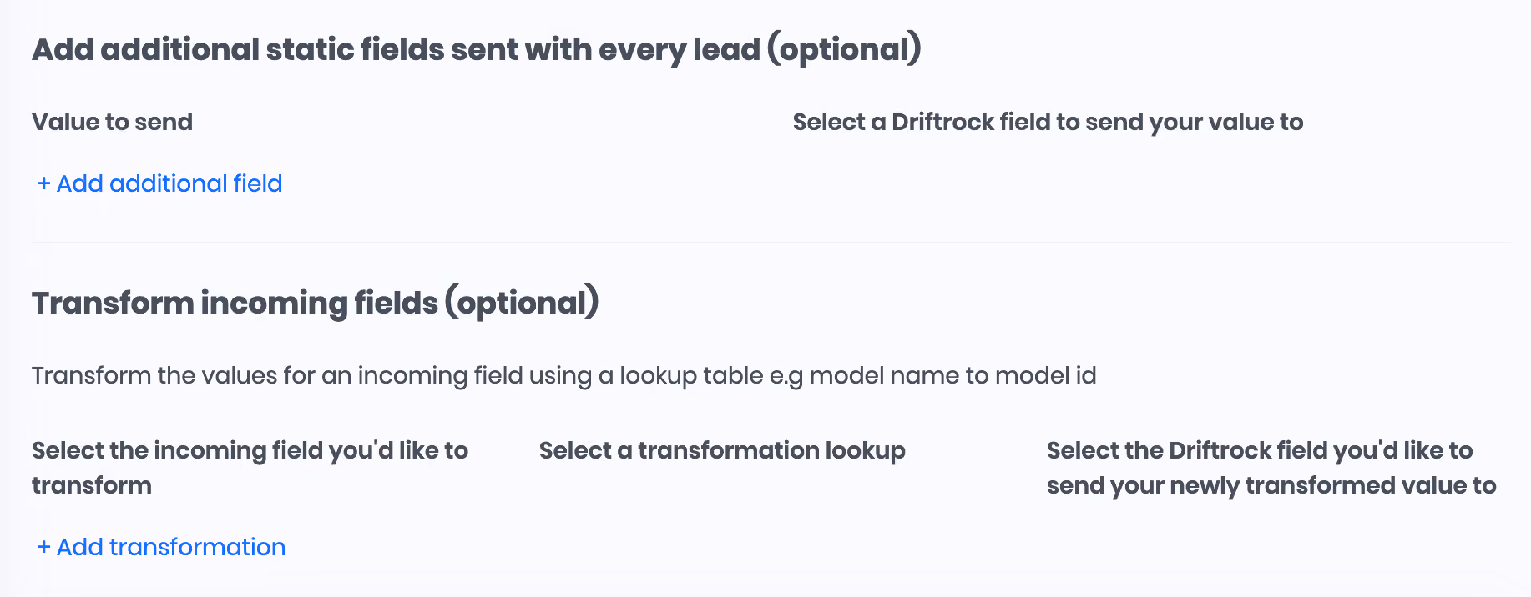Image resolution: width=1531 pixels, height=597 pixels.
Task: Click the plus sign before 'Add transformation'
Action: click(44, 547)
